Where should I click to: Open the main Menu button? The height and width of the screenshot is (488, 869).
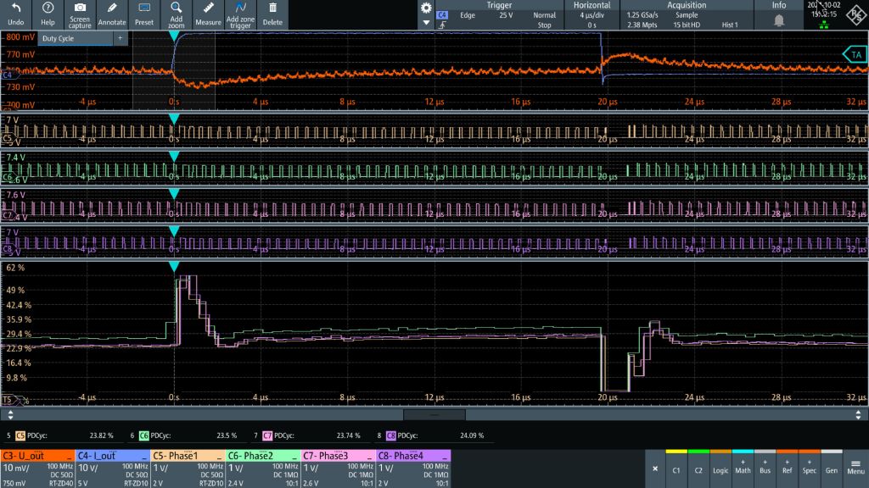[x=855, y=464]
